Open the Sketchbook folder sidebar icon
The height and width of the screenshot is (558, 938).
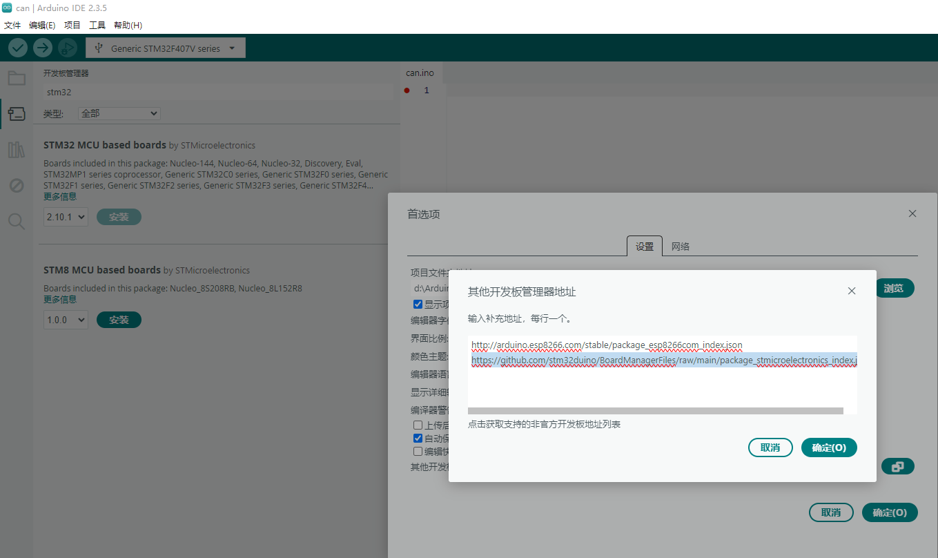pyautogui.click(x=17, y=78)
